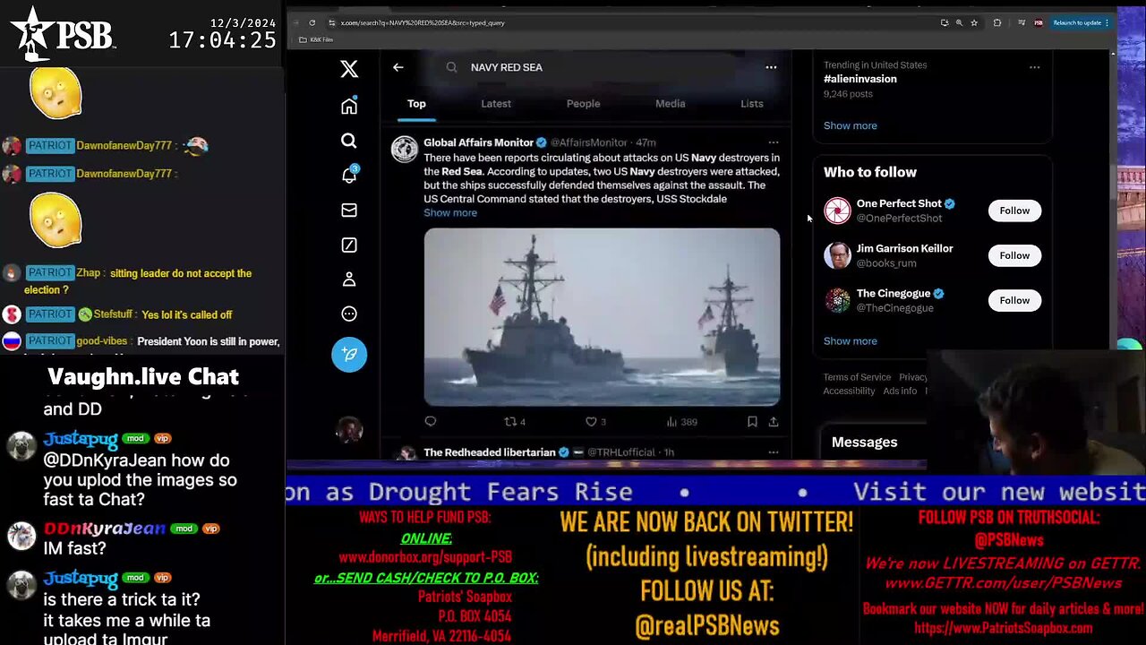The image size is (1146, 645).
Task: Click the blue Post compose button
Action: (349, 354)
